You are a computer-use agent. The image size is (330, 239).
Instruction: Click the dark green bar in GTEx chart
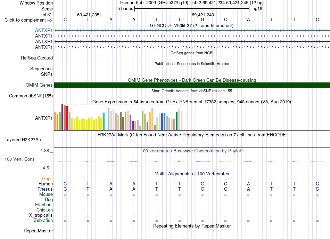(x=176, y=121)
